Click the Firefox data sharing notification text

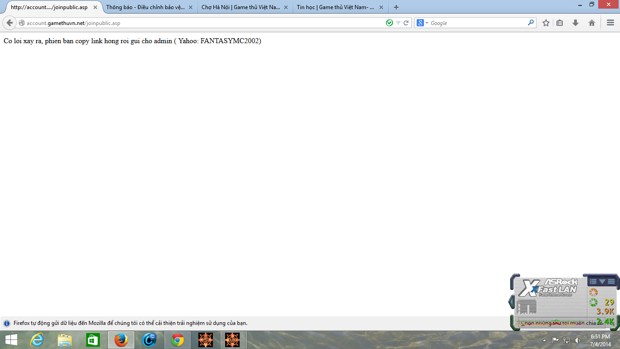[x=130, y=323]
